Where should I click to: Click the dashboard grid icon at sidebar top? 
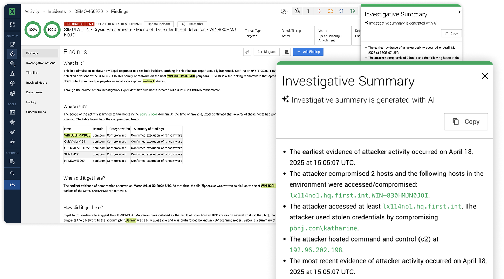12,25
